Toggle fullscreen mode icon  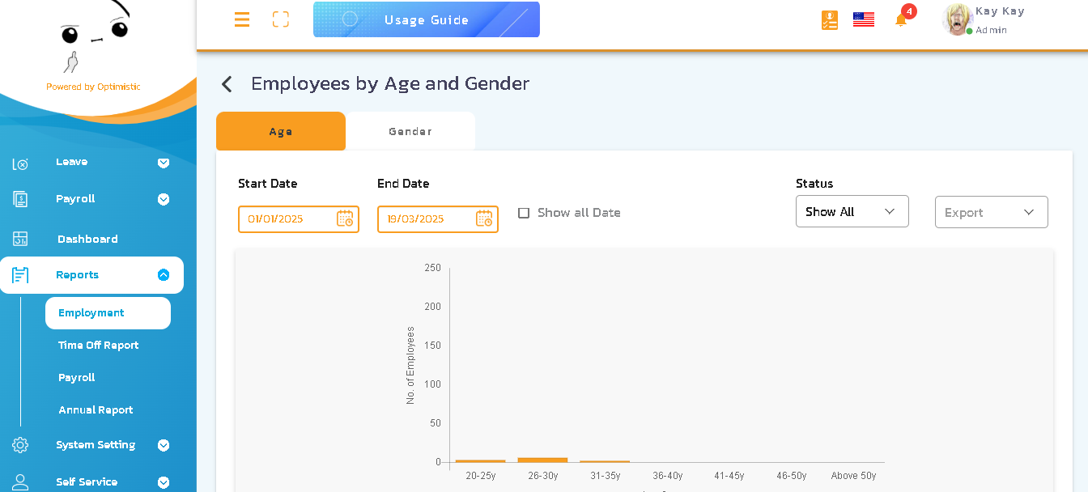click(x=281, y=20)
